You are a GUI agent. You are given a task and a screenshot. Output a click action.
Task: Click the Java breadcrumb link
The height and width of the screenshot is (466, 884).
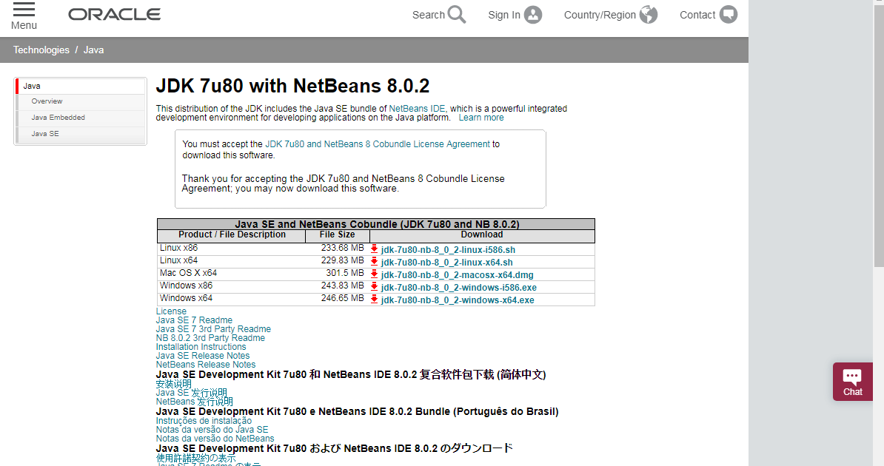pyautogui.click(x=93, y=50)
